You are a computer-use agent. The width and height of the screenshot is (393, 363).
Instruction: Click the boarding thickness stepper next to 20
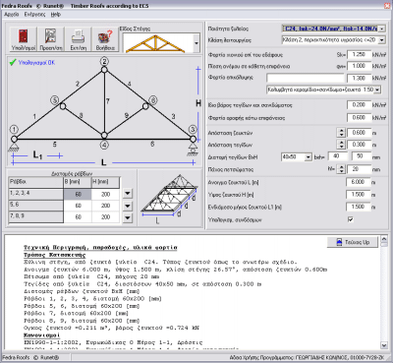(342, 169)
